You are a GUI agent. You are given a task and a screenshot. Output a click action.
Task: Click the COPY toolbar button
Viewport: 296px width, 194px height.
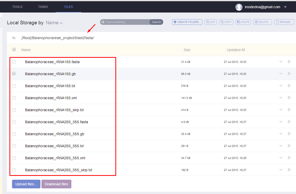(226, 22)
